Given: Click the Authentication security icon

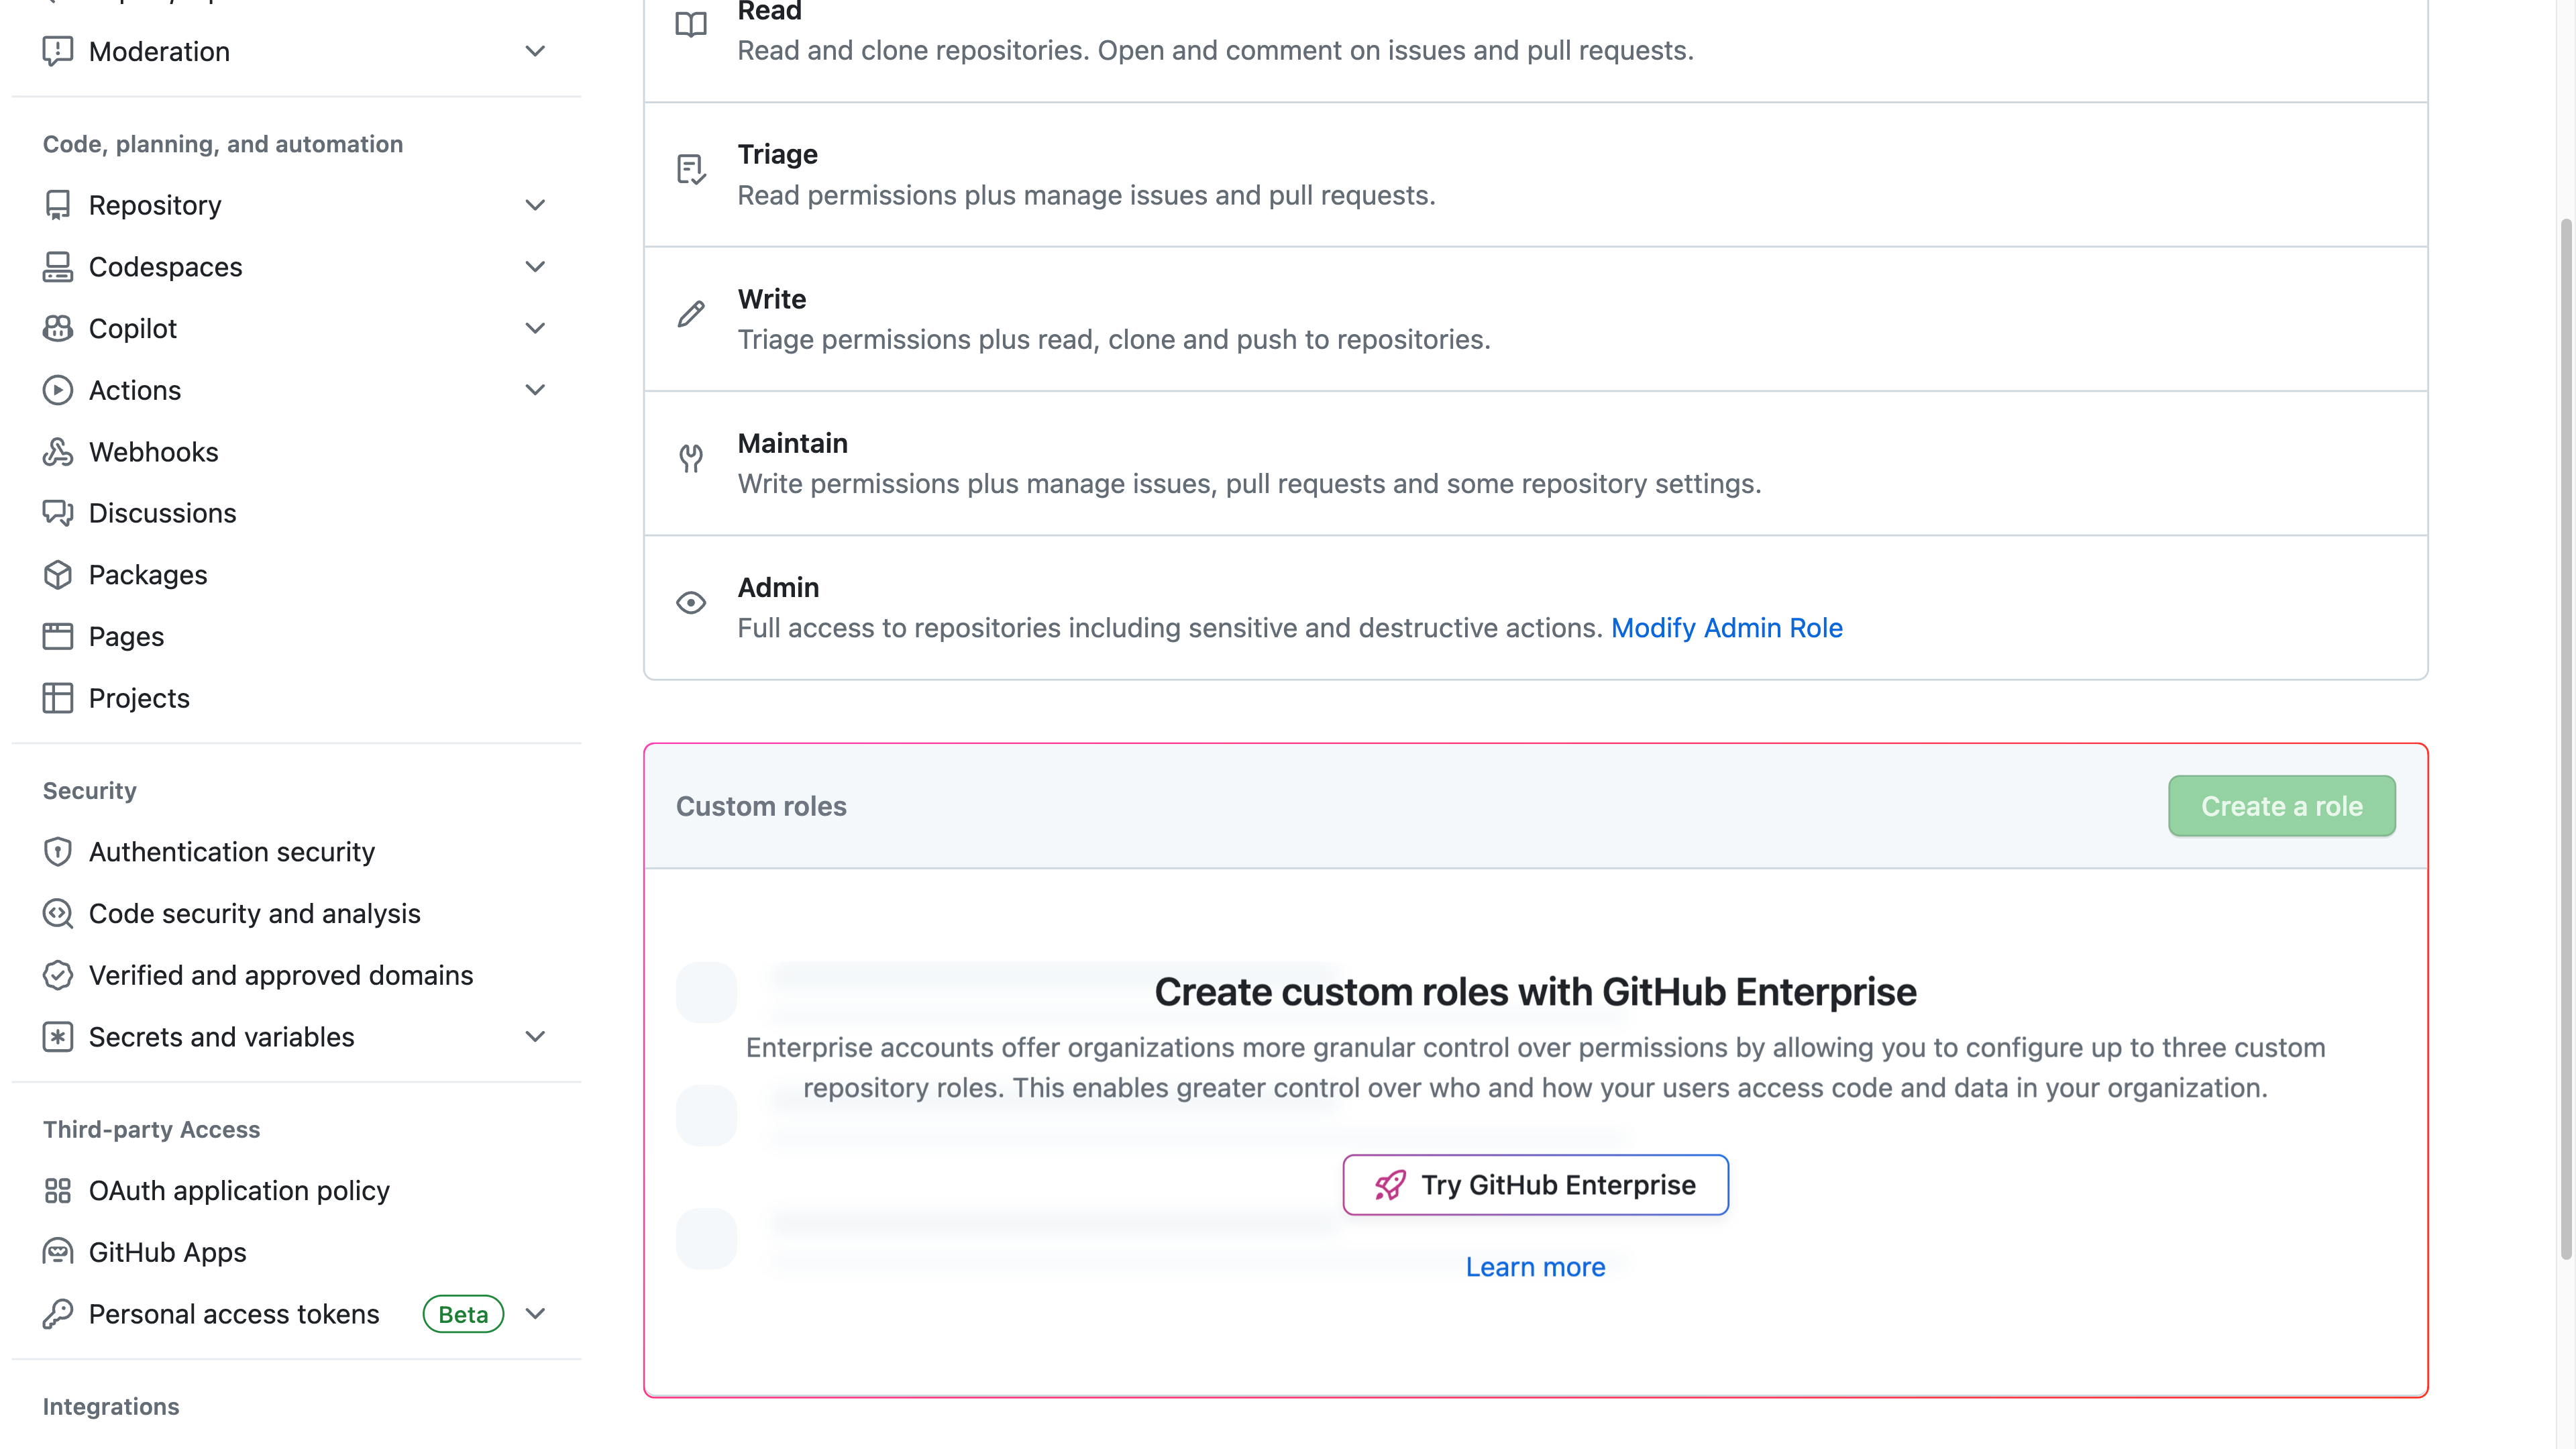Looking at the screenshot, I should [x=56, y=851].
